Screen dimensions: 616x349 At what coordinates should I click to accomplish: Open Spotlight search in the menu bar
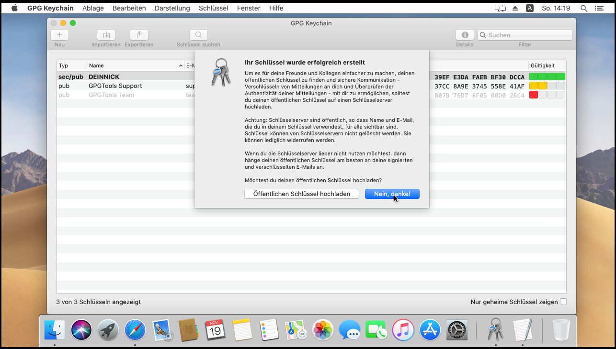[583, 8]
